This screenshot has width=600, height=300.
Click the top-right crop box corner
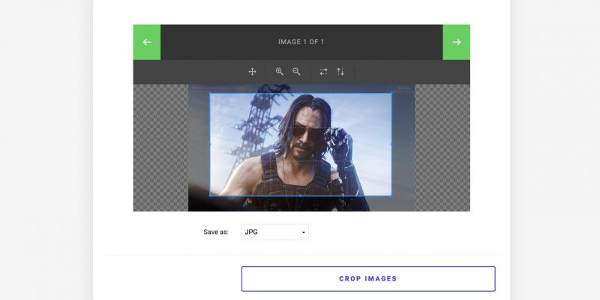coord(391,94)
